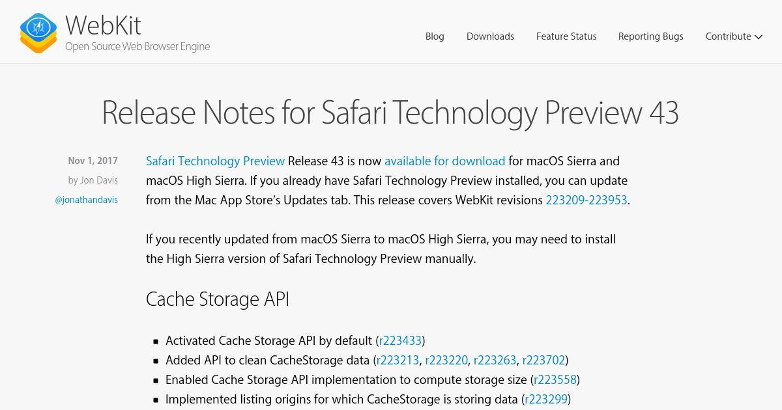Click the Release Notes page heading
The height and width of the screenshot is (410, 782).
point(390,112)
